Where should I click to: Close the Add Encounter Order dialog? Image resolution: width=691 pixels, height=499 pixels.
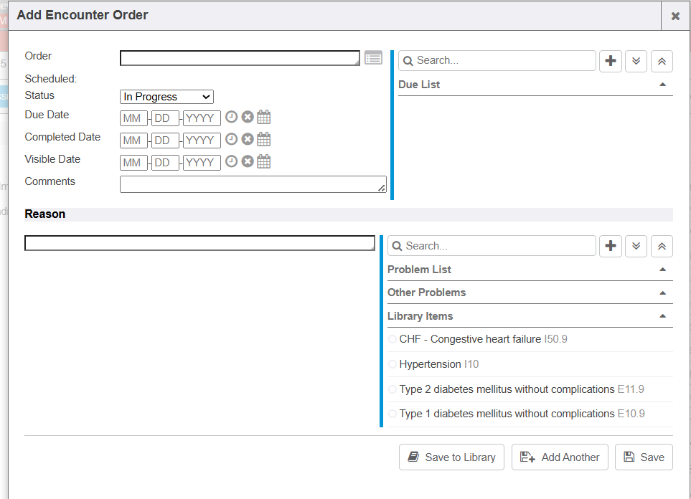(675, 16)
